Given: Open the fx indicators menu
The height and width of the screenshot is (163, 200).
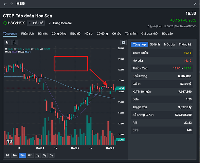Looking at the screenshot, I should tap(14, 42).
